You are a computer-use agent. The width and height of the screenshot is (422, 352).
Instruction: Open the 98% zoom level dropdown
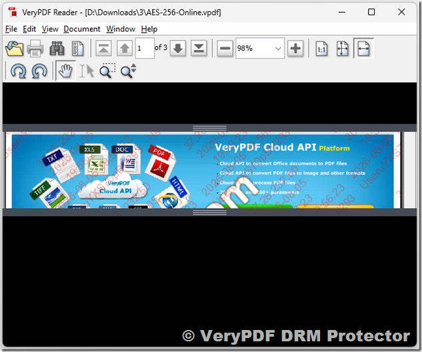[x=278, y=49]
